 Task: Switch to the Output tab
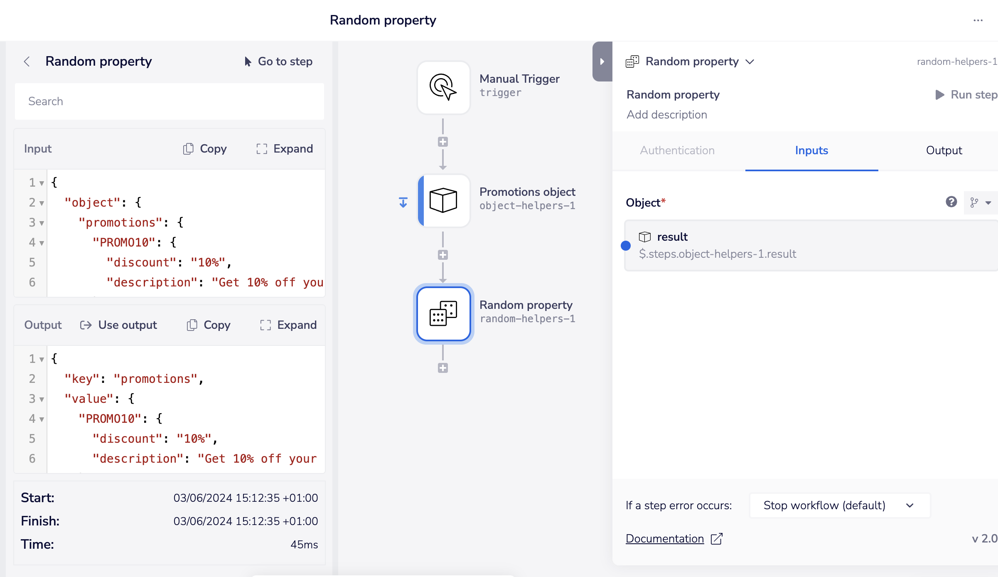(x=944, y=150)
